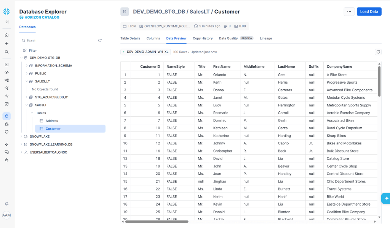The width and height of the screenshot is (390, 228).
Task: Select the Address table in tree
Action: point(52,121)
